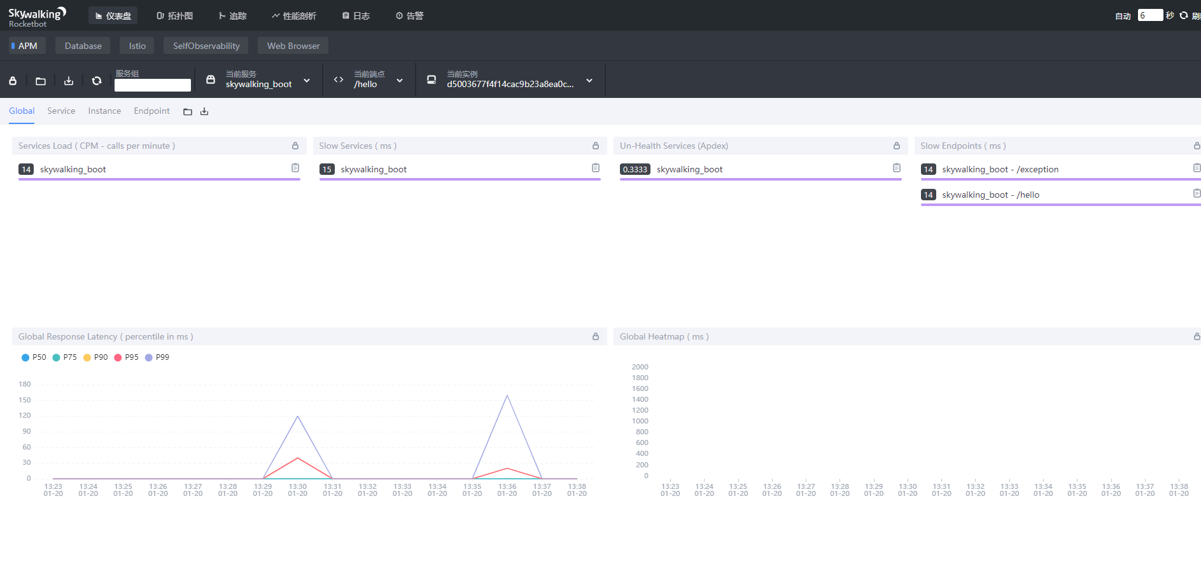
Task: Copy the skywalking_boot - /hello endpoint name
Action: pos(1197,193)
